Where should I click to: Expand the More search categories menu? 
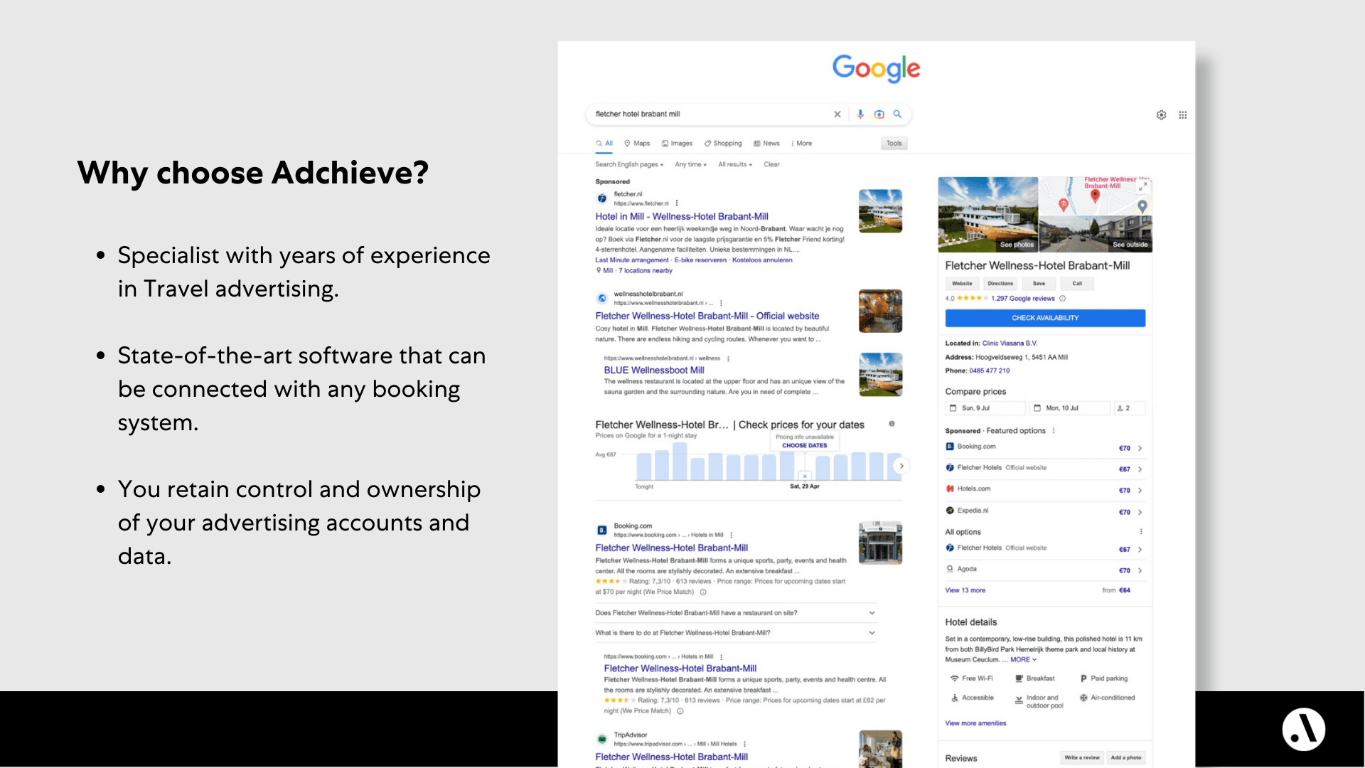pos(801,144)
